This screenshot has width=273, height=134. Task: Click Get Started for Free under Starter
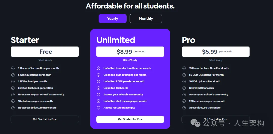coord(45,119)
